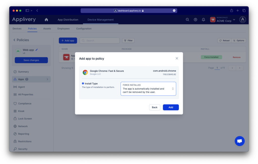Click the Google Chrome app icon
The width and height of the screenshot is (258, 164).
click(85, 72)
